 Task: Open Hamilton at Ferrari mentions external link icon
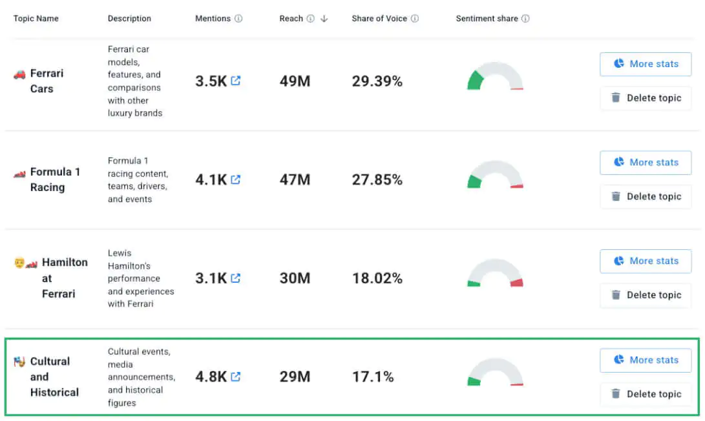[236, 278]
